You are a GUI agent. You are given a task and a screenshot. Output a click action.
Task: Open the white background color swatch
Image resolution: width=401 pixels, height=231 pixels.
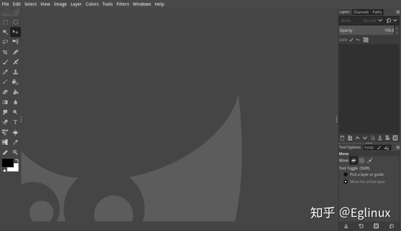[16, 169]
